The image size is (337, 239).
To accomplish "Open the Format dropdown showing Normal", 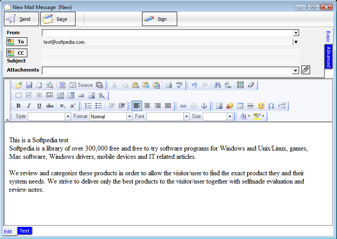I will point(129,116).
